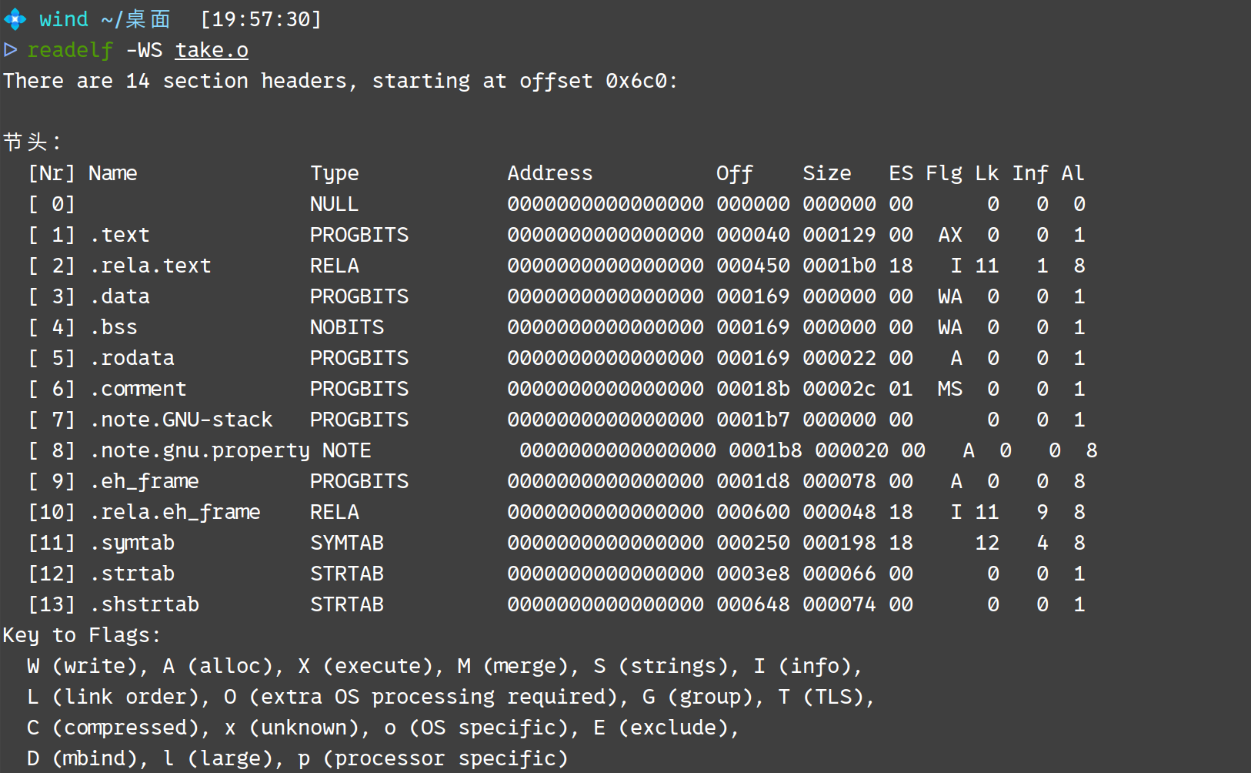Click the underlined take.o filename
The image size is (1251, 773).
point(212,50)
